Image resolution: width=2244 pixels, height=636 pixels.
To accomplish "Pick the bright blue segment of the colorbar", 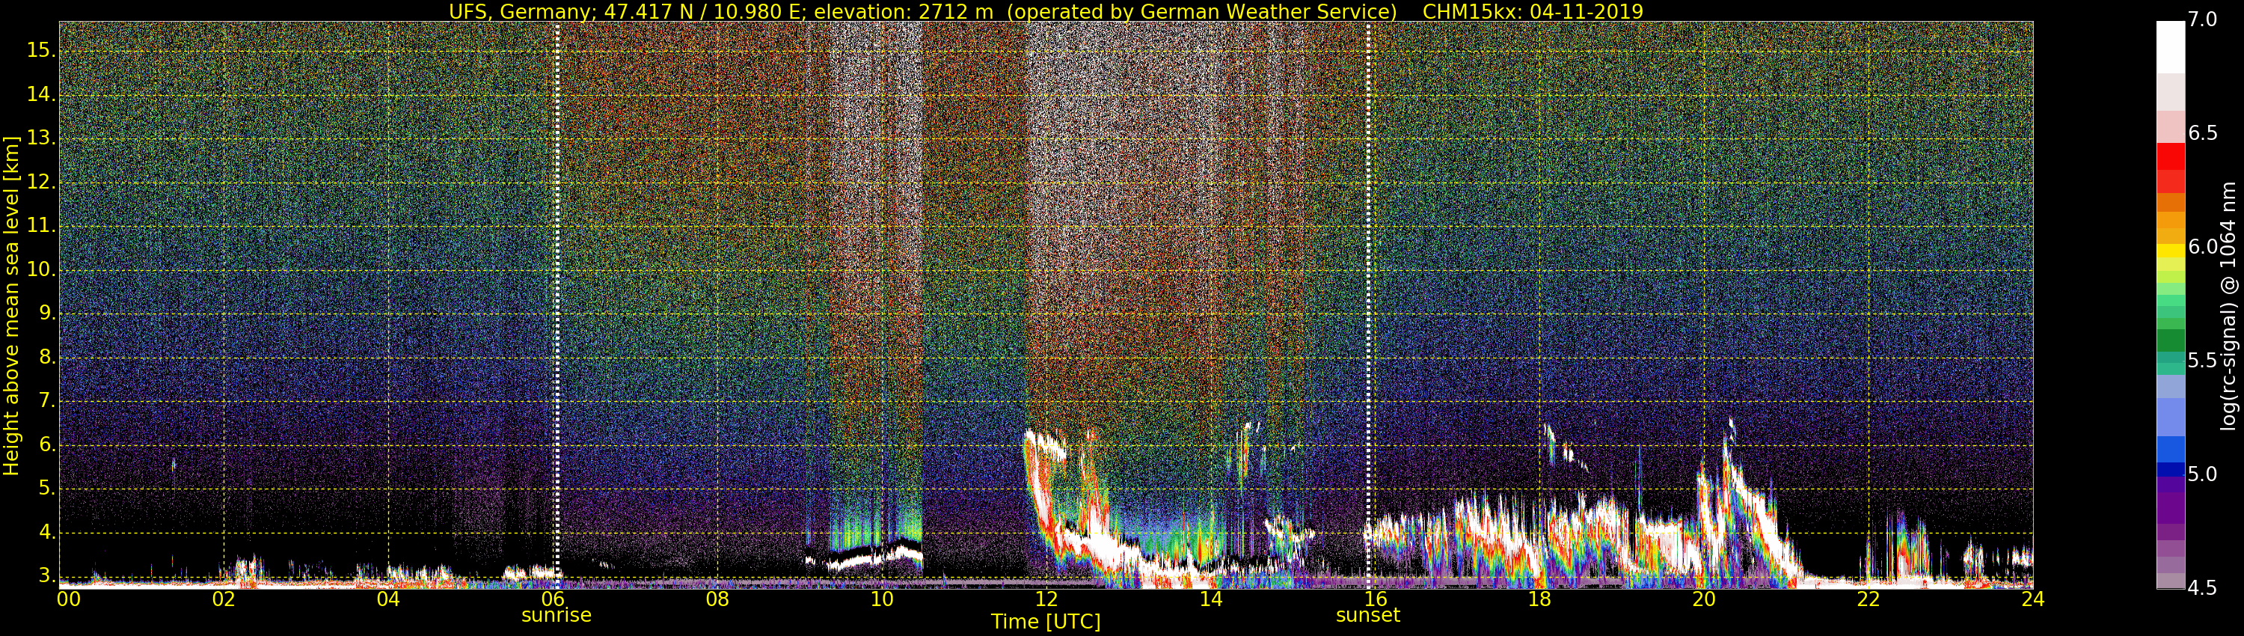I will pyautogui.click(x=2170, y=449).
